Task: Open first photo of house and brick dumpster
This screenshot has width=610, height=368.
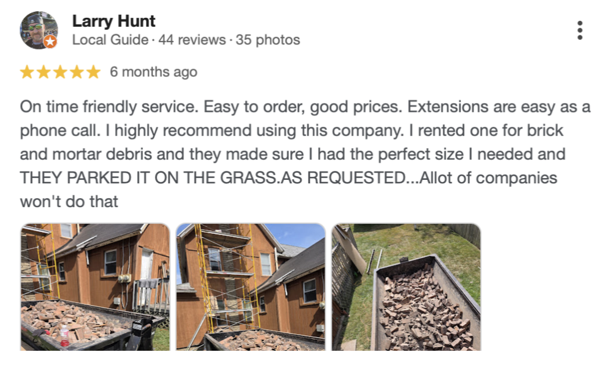Action: [x=95, y=286]
